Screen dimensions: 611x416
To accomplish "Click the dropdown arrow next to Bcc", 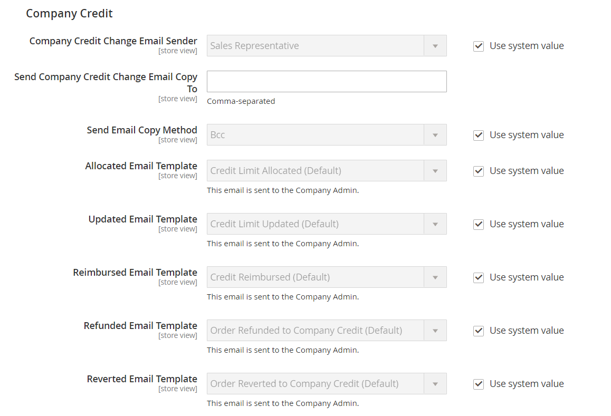I will (435, 135).
